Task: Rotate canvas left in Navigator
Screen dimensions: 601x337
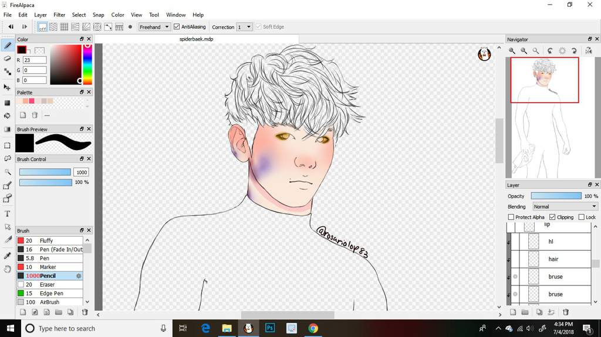Action: tap(550, 50)
